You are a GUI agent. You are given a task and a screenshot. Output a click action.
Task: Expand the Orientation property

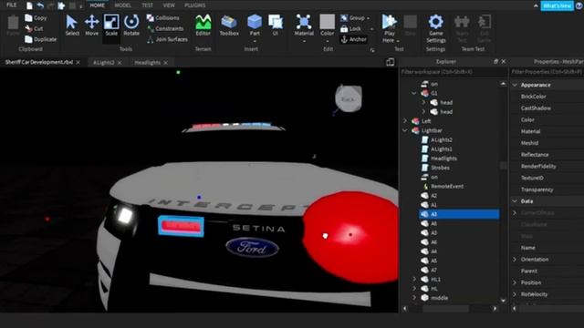pos(515,259)
